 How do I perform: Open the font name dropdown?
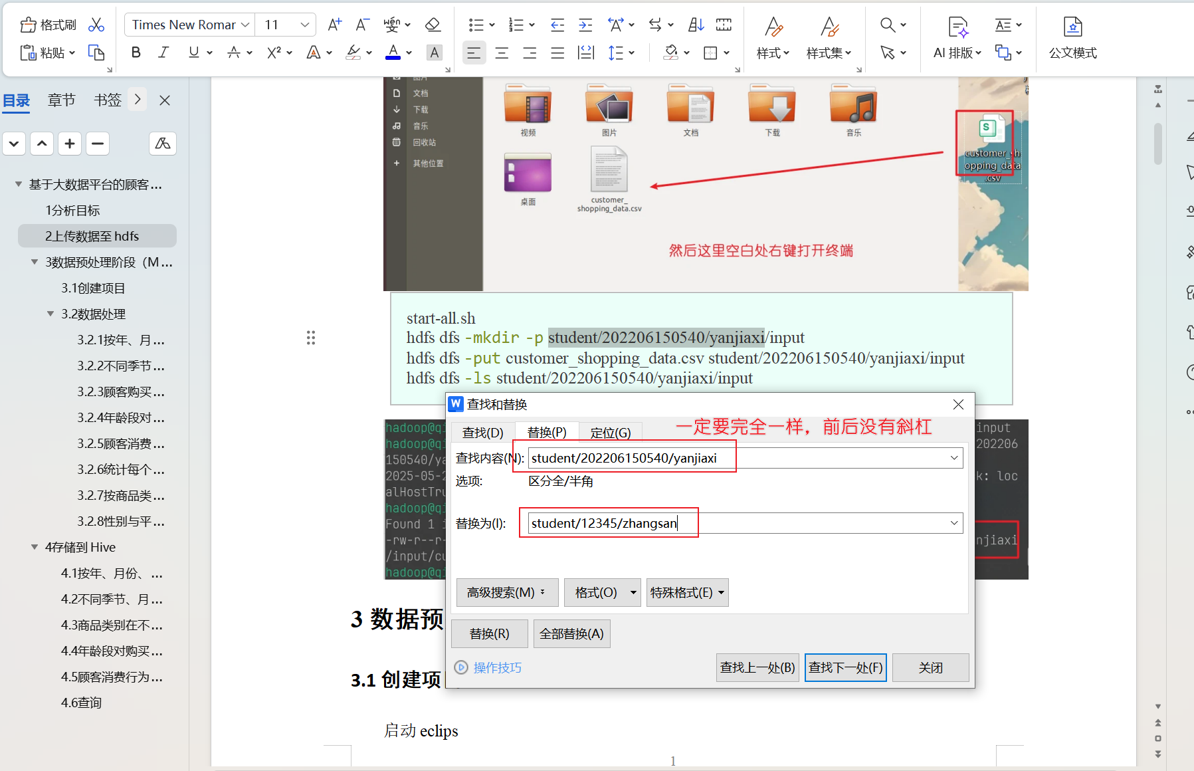tap(245, 25)
